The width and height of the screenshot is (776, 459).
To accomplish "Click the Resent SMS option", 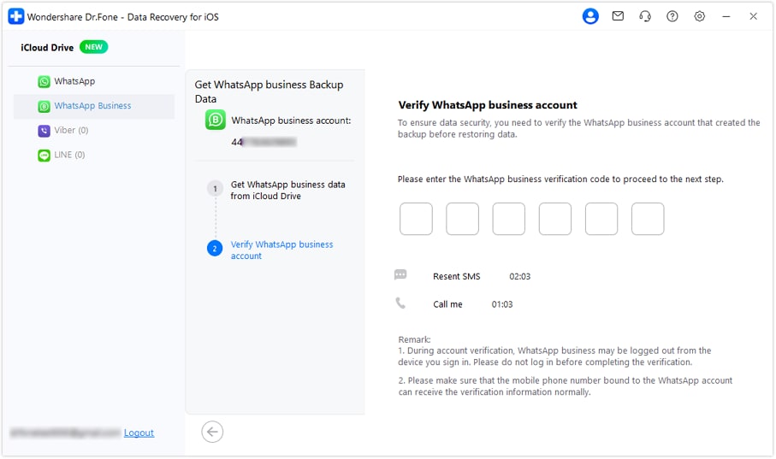I will coord(456,277).
